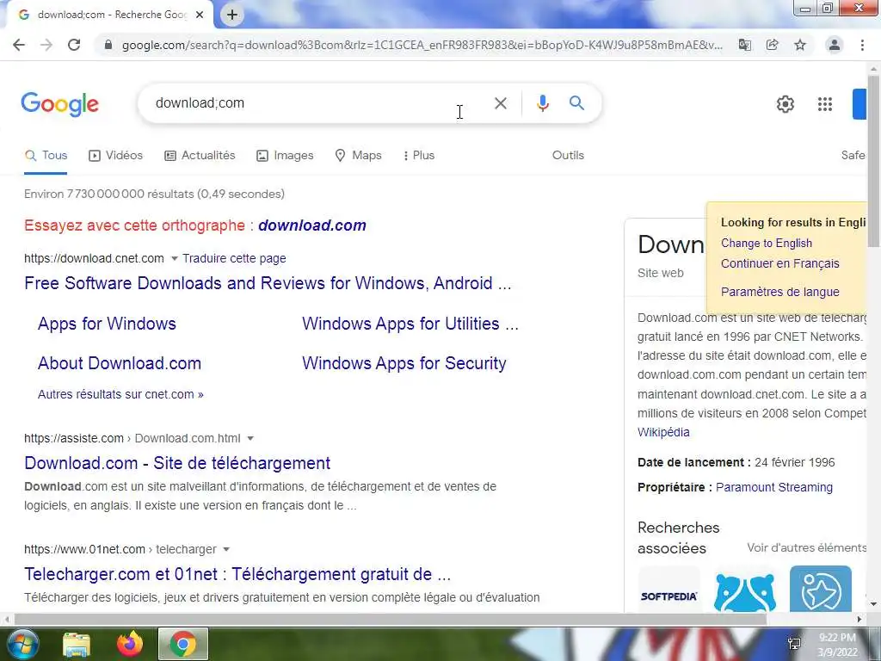Switch to the Maps tab
881x661 pixels.
(358, 156)
